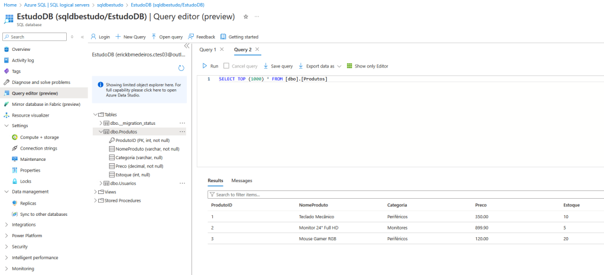Switch to the Messages tab
Image resolution: width=604 pixels, height=275 pixels.
click(x=242, y=180)
